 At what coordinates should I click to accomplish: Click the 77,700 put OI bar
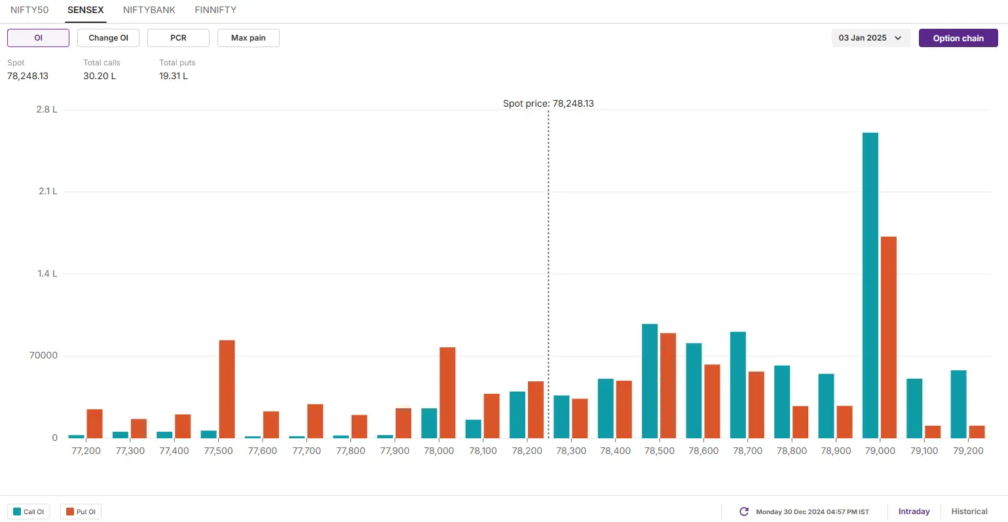315,421
